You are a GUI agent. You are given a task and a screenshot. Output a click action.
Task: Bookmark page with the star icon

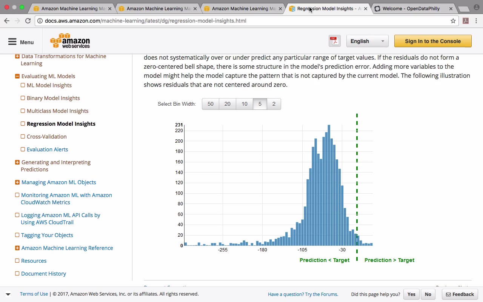click(x=453, y=21)
